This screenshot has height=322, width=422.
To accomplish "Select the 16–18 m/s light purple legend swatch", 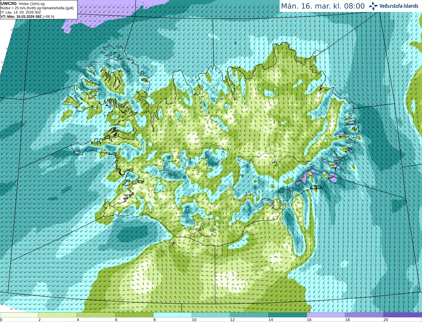I will (x=326, y=315).
